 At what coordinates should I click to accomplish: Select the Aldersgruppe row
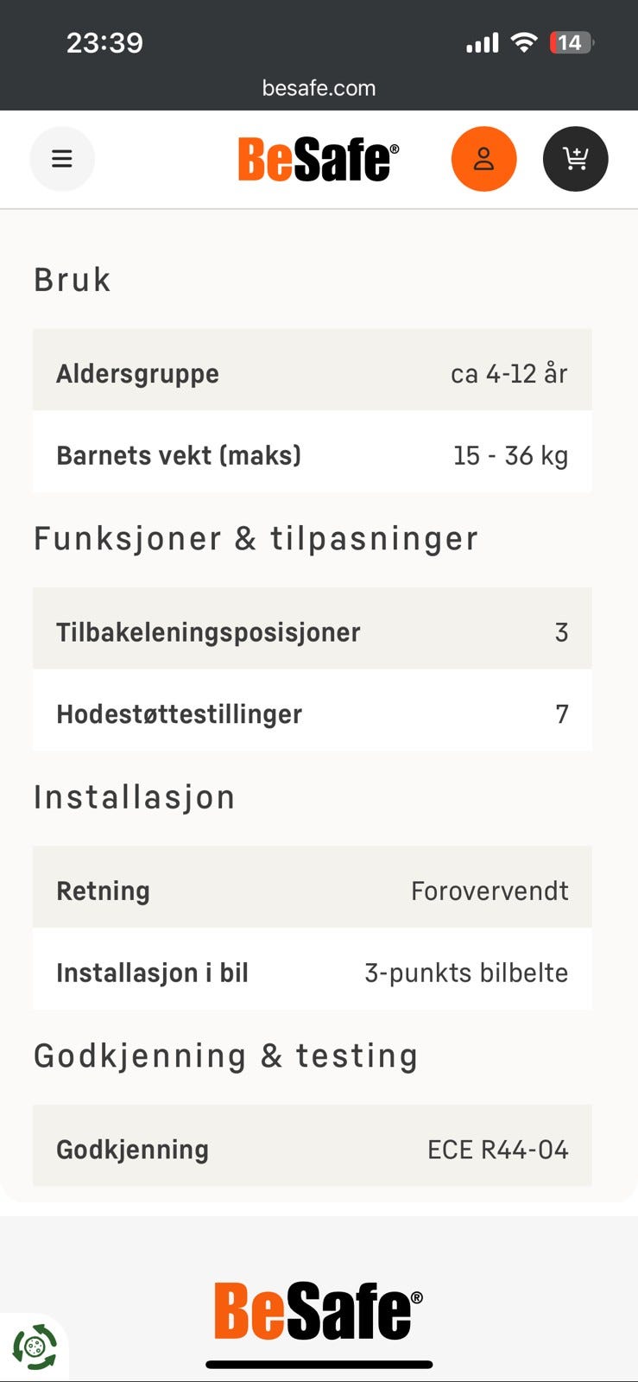click(312, 373)
